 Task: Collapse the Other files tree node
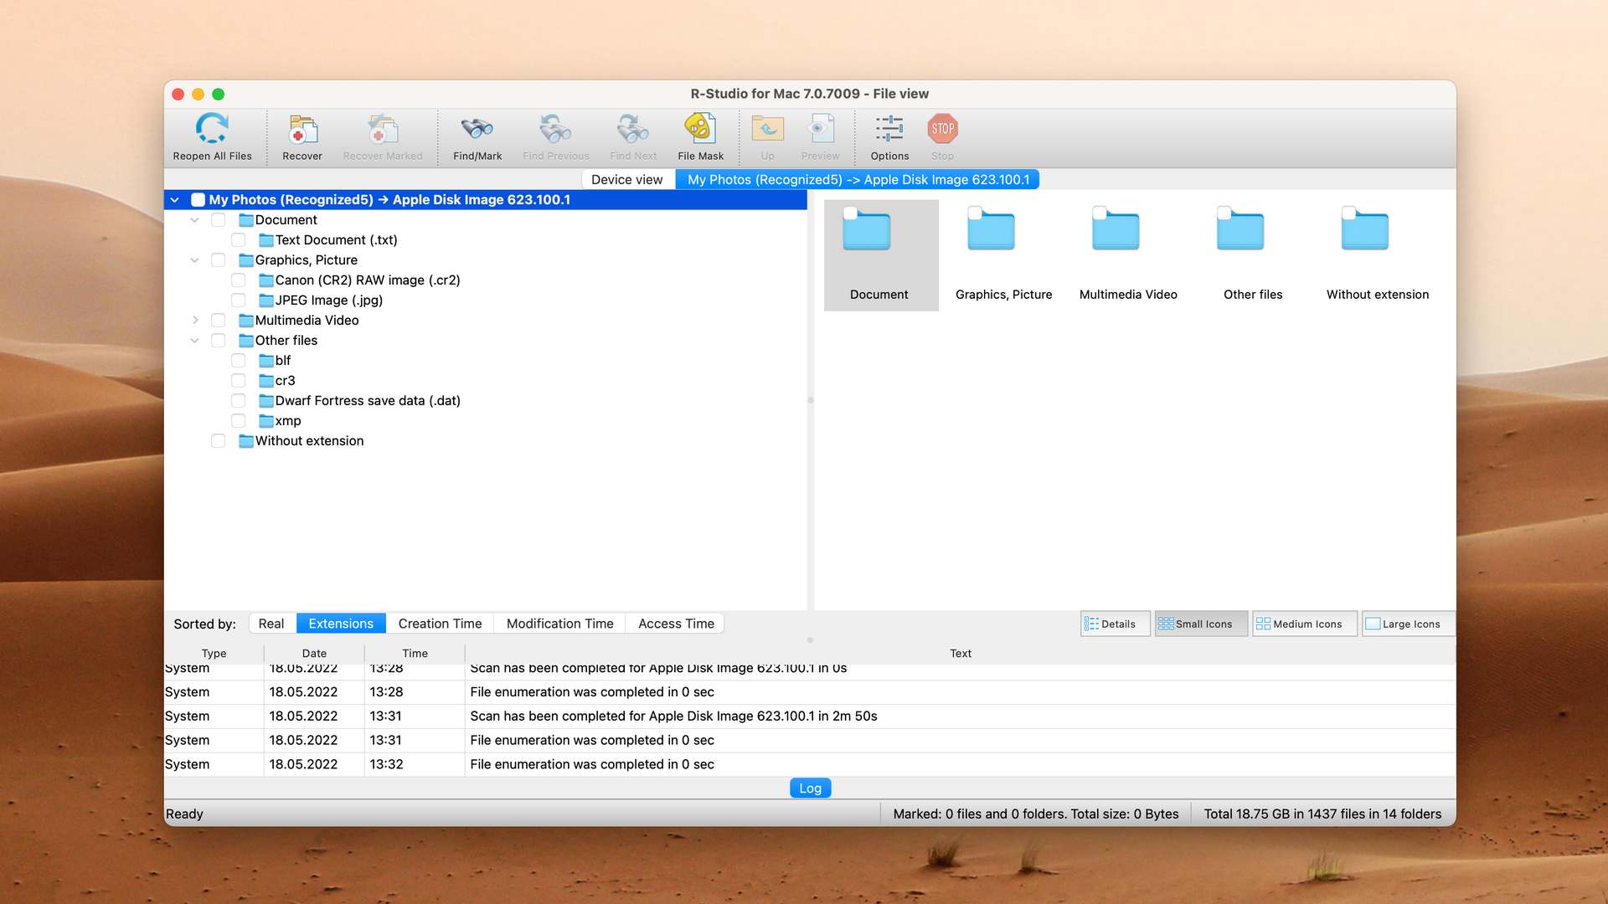point(195,341)
